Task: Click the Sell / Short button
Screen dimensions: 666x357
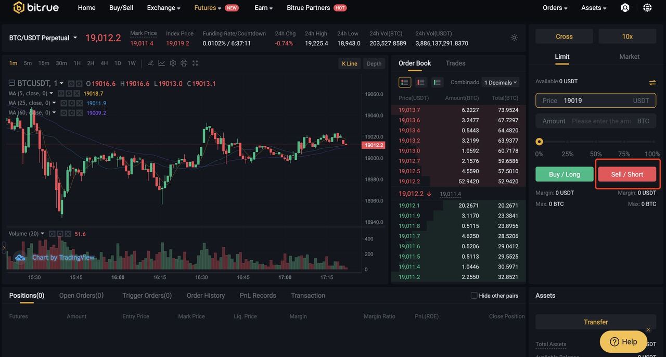Action: coord(627,174)
